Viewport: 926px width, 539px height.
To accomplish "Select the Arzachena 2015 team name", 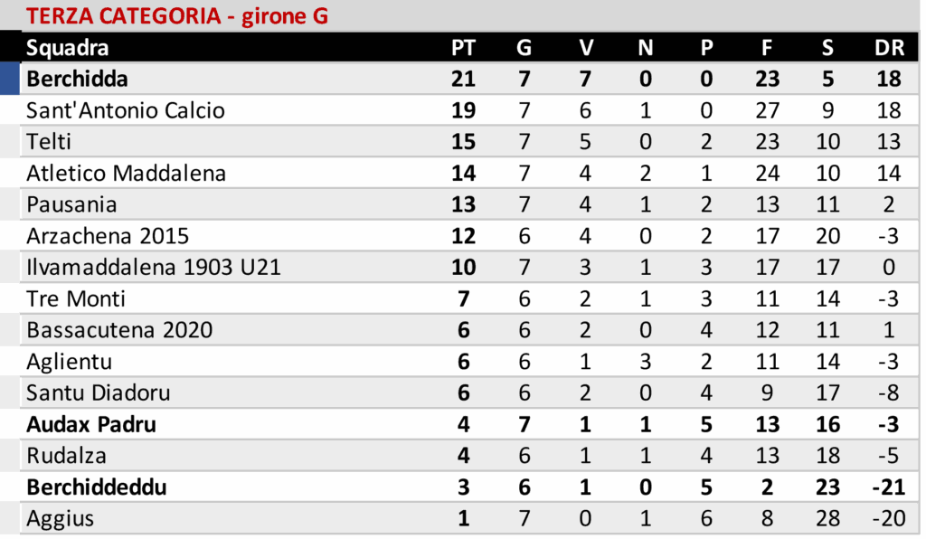I will (x=108, y=236).
